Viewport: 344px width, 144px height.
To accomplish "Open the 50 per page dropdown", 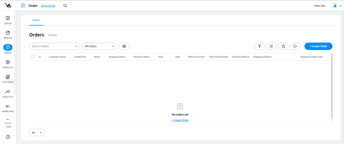I will tap(36, 133).
